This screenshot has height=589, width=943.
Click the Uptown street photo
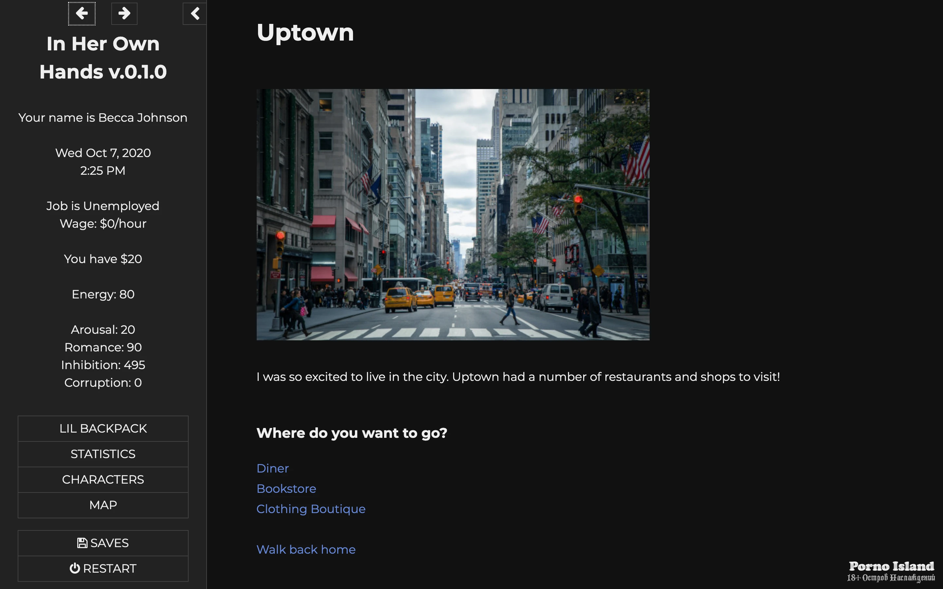click(x=453, y=214)
